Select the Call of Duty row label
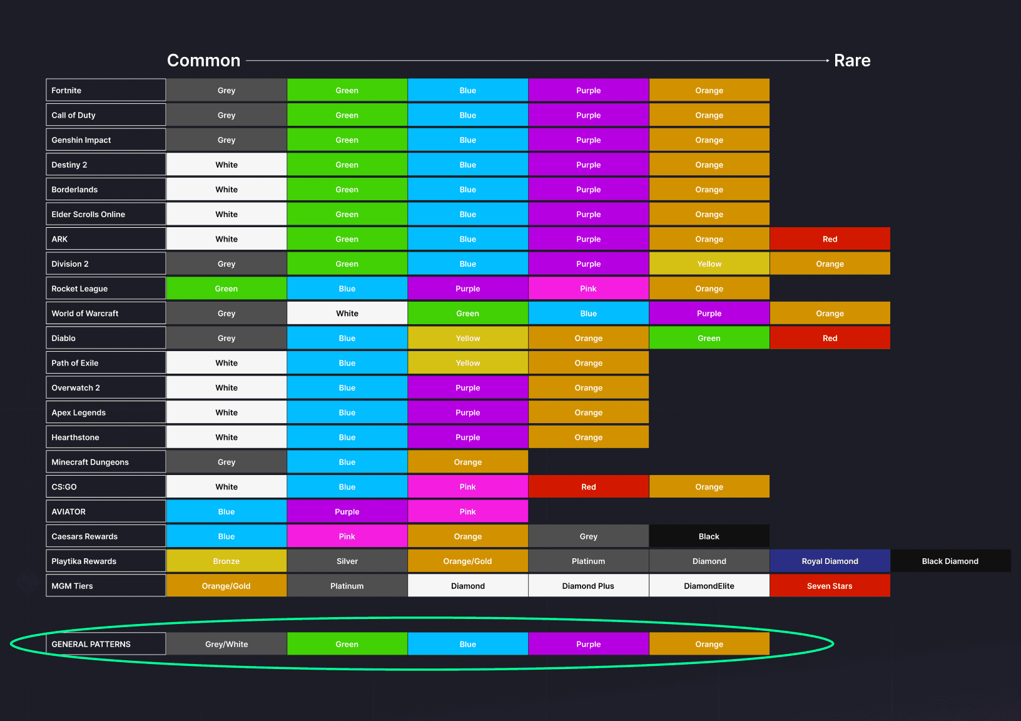The width and height of the screenshot is (1021, 721). [106, 115]
